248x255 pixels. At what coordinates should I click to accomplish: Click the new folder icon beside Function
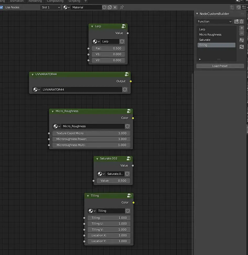tap(236, 21)
